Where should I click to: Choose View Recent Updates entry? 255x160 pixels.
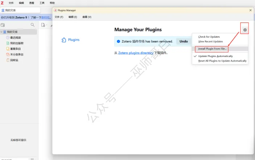[x=210, y=41]
